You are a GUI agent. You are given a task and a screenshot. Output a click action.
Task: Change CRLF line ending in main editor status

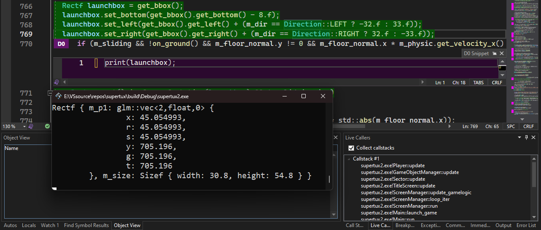click(x=528, y=126)
